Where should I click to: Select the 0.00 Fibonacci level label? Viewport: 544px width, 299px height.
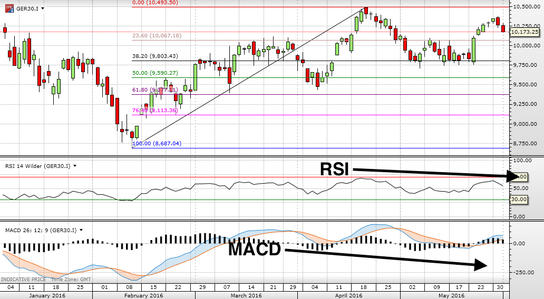[155, 3]
